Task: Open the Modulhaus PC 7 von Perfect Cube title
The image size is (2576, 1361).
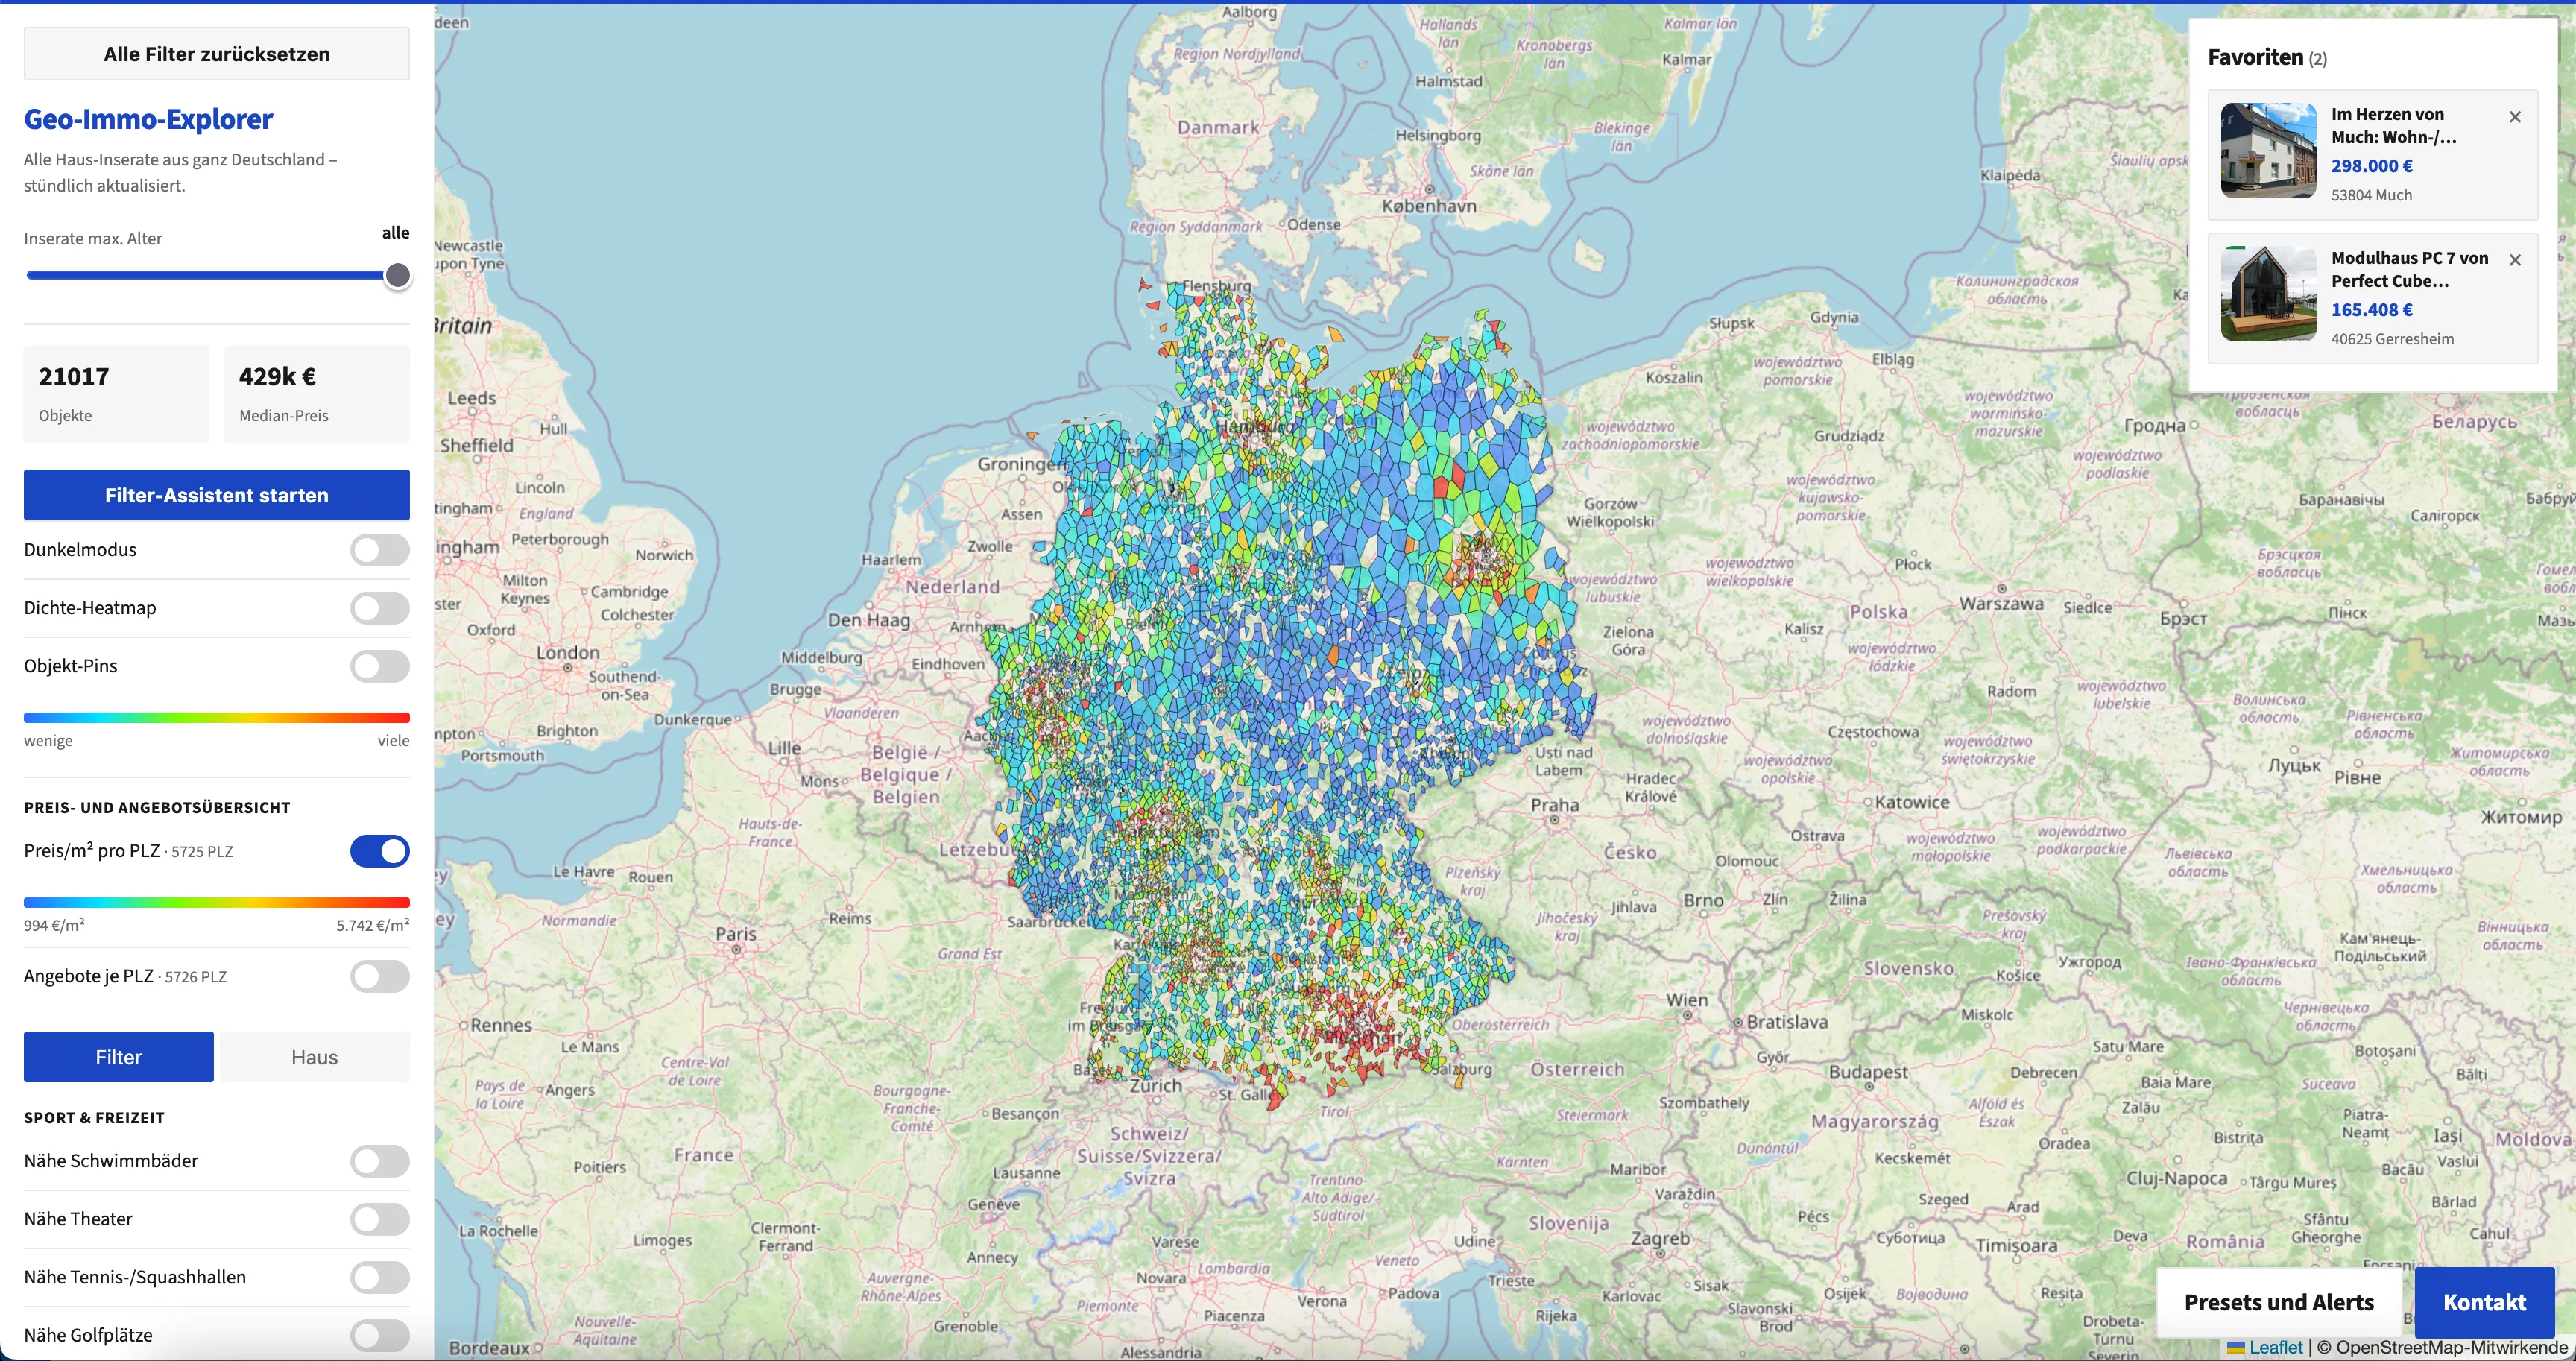Action: [2409, 269]
